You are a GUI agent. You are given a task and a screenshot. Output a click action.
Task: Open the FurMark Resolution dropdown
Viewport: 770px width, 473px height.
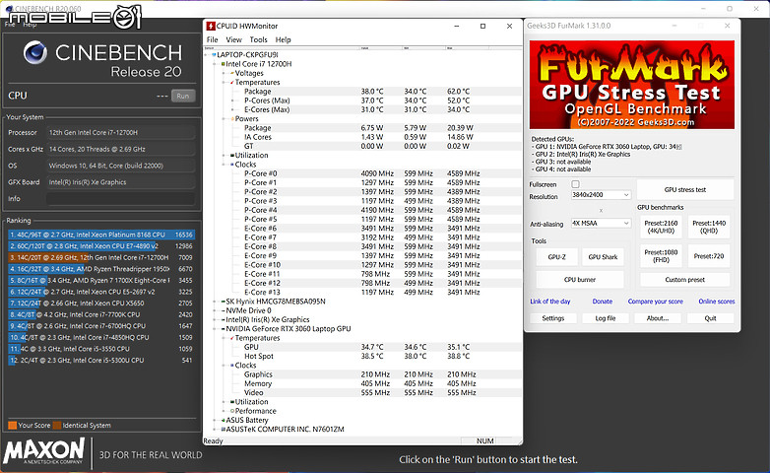(x=601, y=195)
